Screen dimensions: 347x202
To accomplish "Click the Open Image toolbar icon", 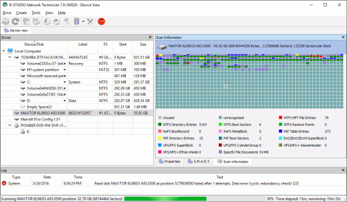I will (48, 21).
